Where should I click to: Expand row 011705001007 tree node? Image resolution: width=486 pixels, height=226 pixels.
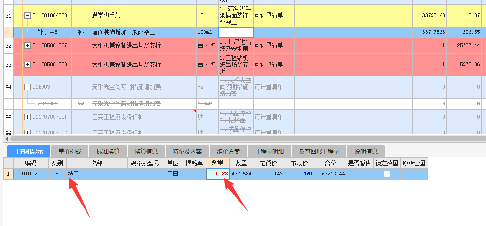(27, 45)
